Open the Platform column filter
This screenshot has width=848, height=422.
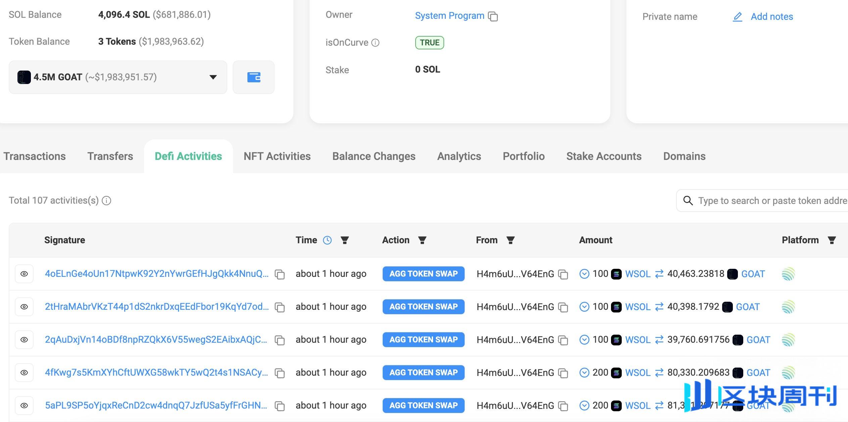832,240
